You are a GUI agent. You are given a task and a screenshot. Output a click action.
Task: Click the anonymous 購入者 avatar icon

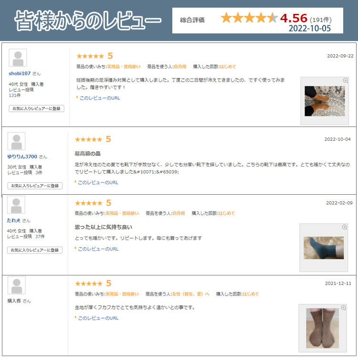tap(16, 285)
